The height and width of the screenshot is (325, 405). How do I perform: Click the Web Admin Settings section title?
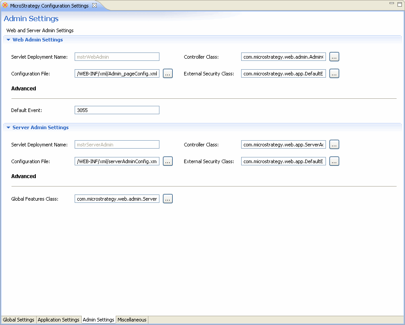pyautogui.click(x=38, y=40)
